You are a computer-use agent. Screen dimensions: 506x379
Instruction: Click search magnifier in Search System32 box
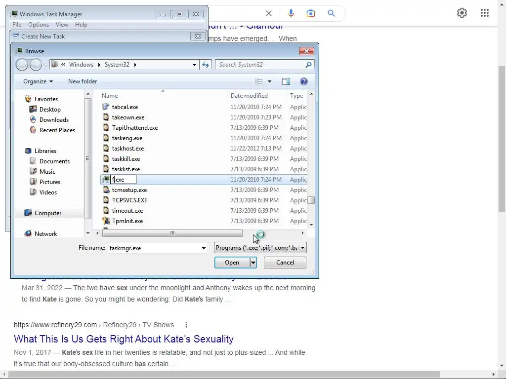[308, 65]
